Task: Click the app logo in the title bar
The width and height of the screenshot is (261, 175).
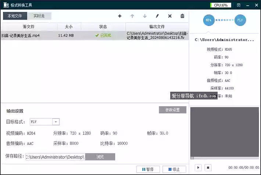Action: [x=6, y=5]
